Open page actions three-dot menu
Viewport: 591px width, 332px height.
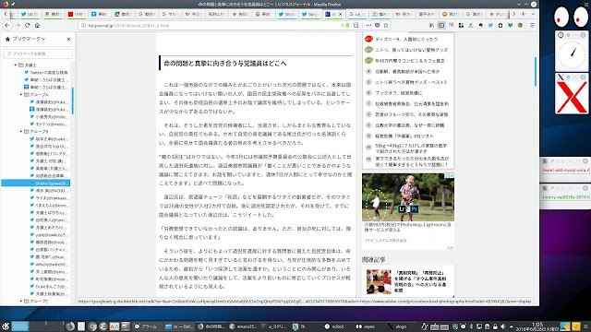pyautogui.click(x=368, y=25)
